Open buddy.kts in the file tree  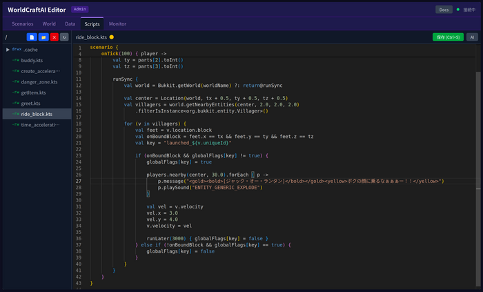37,60
